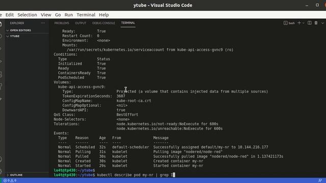Expand the OPEN EDITORS section
Image resolution: width=326 pixels, height=183 pixels.
coord(20,30)
